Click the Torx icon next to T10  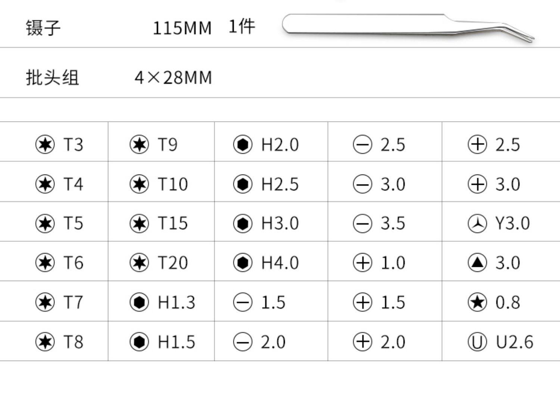point(139,184)
